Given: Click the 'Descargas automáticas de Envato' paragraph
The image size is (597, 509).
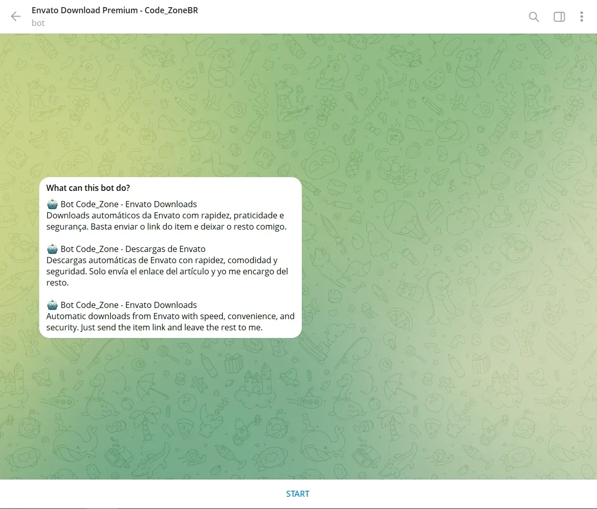Looking at the screenshot, I should point(167,271).
